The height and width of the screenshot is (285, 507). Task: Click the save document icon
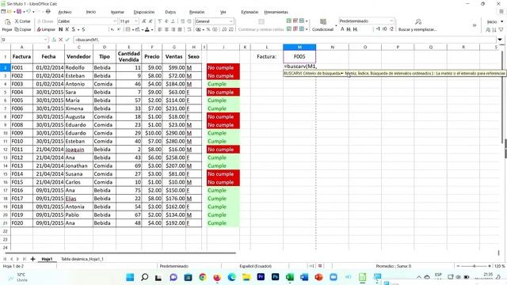tap(19, 12)
